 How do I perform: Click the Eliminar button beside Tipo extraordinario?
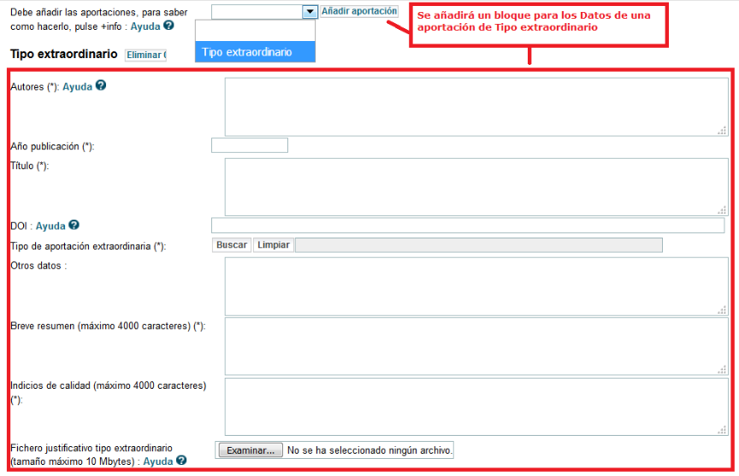(145, 55)
